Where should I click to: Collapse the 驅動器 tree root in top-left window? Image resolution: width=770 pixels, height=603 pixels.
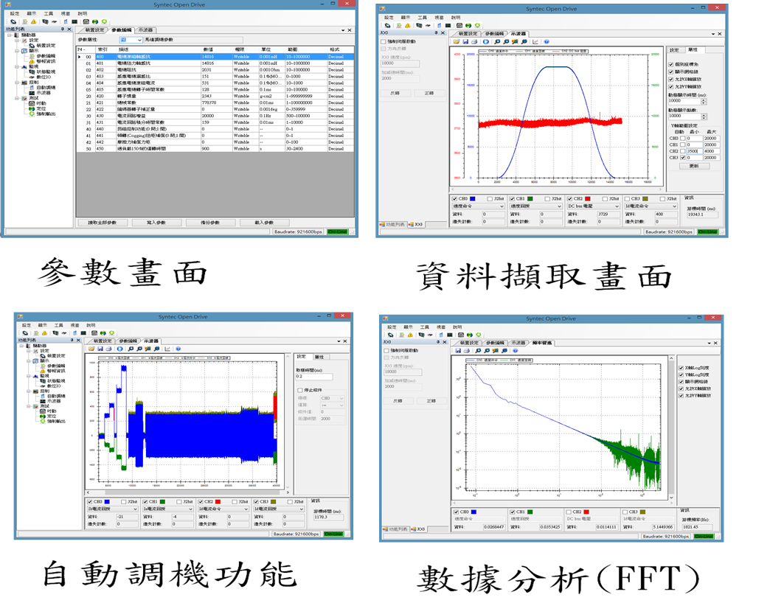(8, 35)
